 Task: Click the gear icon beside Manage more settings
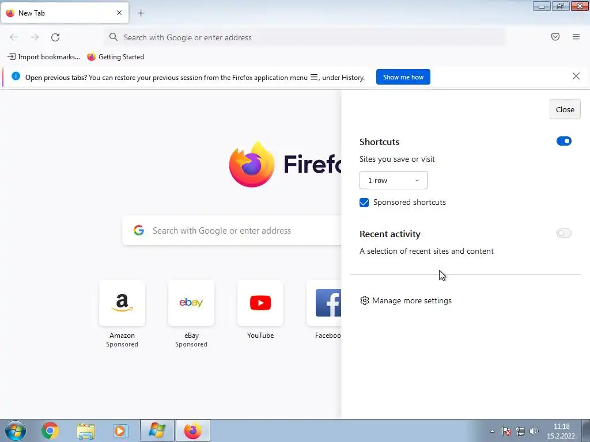(x=364, y=300)
